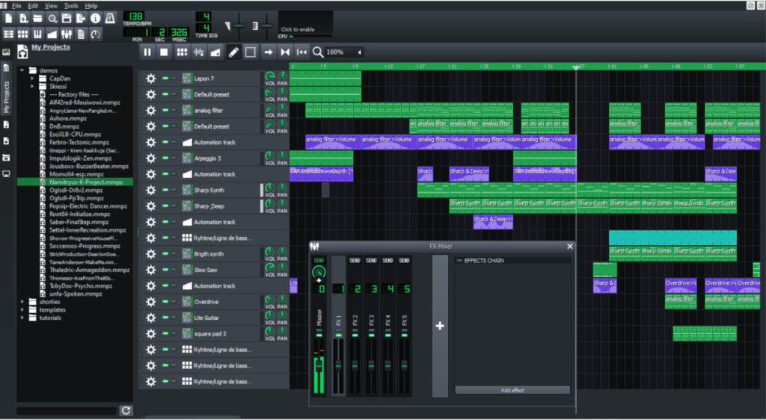
Task: Add an automation track icon
Action: (215, 52)
